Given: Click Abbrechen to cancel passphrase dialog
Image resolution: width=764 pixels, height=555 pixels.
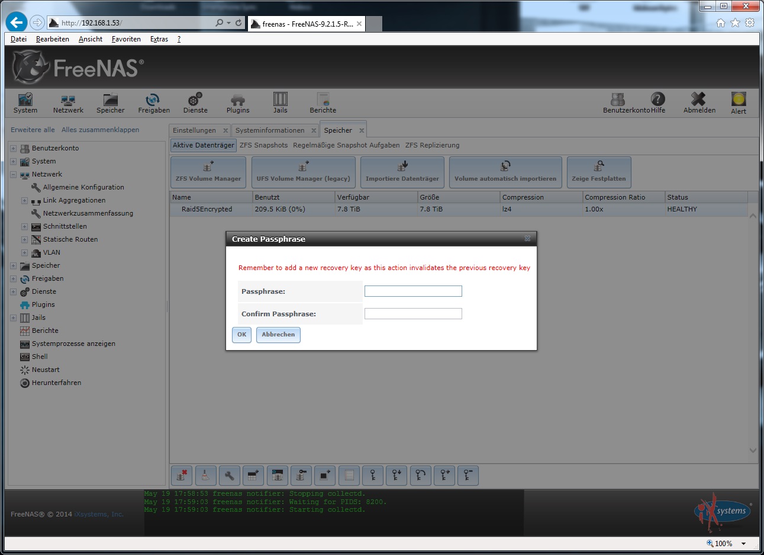Looking at the screenshot, I should click(x=278, y=335).
